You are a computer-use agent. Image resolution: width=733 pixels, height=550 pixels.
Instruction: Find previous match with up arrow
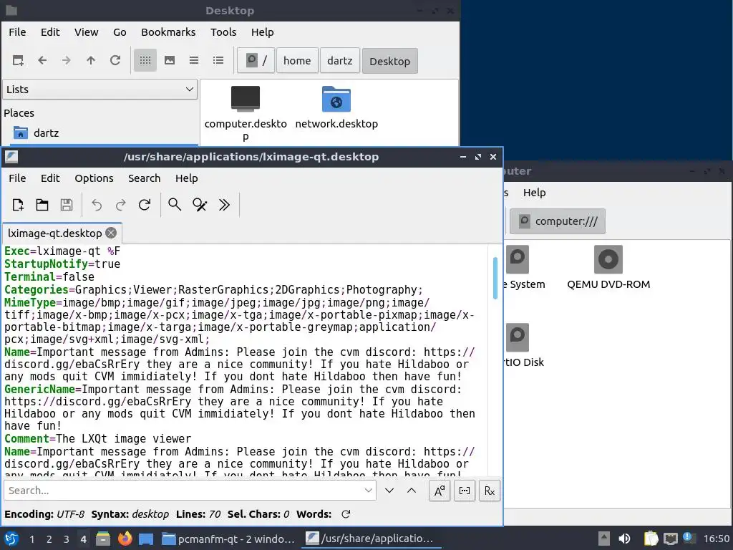pyautogui.click(x=412, y=491)
